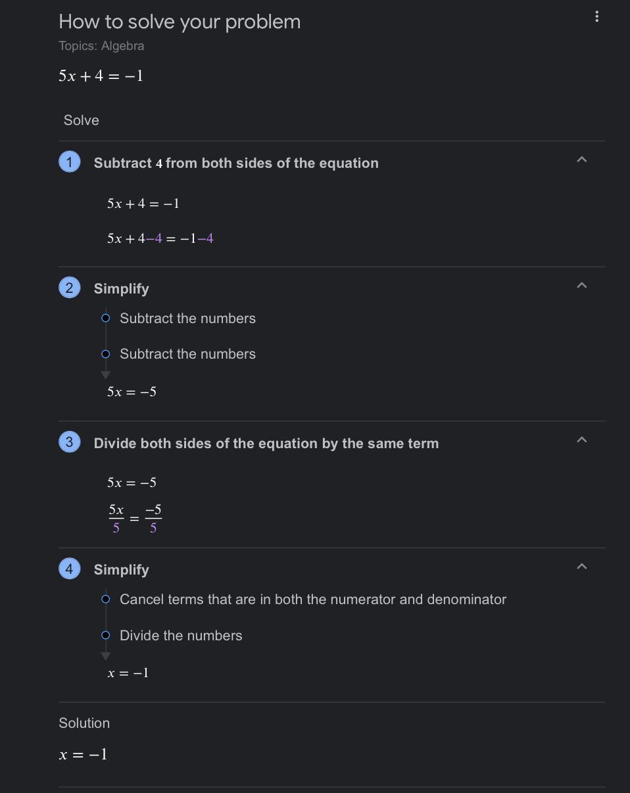
Task: Click the step 3 number badge
Action: coord(70,442)
